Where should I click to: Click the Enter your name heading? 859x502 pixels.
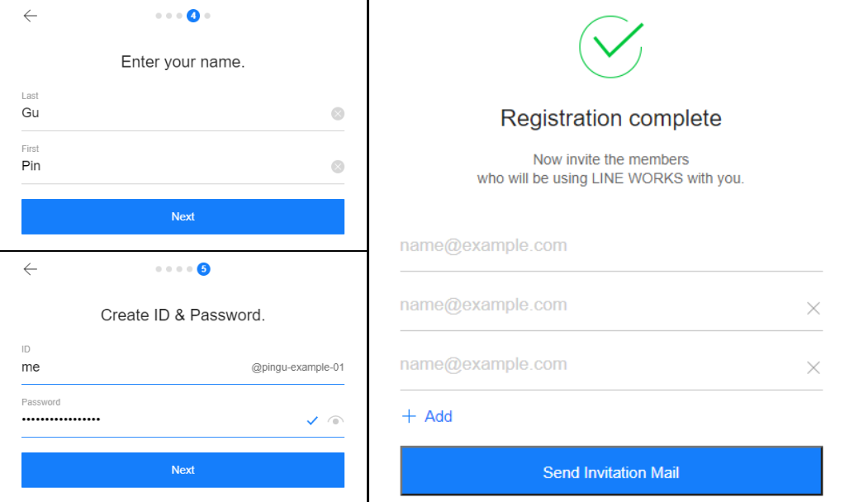coord(183,62)
